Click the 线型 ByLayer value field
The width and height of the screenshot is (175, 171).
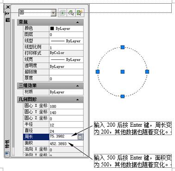[66, 41]
